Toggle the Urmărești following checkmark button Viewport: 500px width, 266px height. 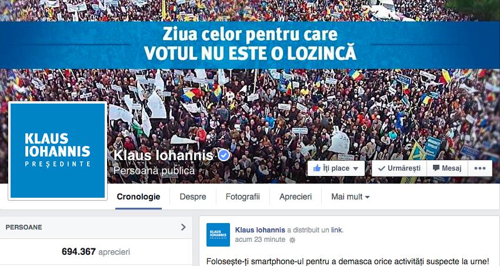pyautogui.click(x=399, y=168)
